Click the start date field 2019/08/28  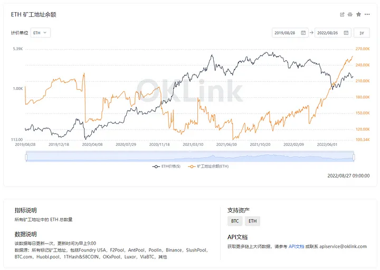[x=286, y=33]
